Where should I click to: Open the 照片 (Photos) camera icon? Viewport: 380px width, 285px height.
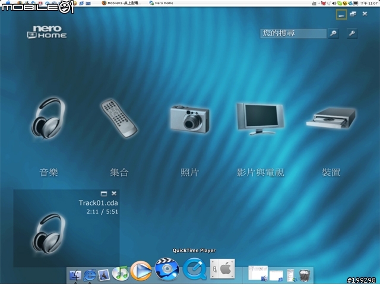189,119
